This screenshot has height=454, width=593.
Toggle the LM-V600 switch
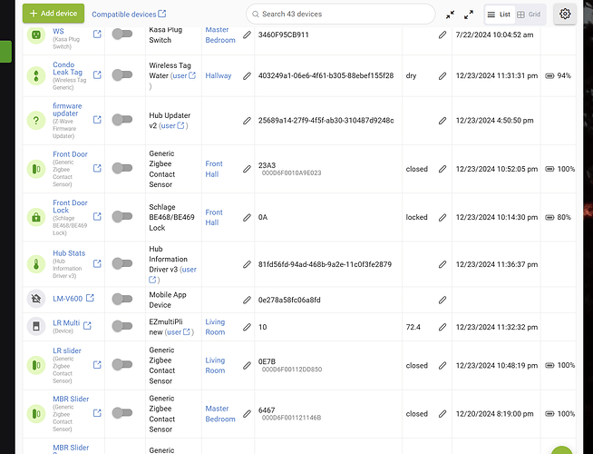coord(122,299)
